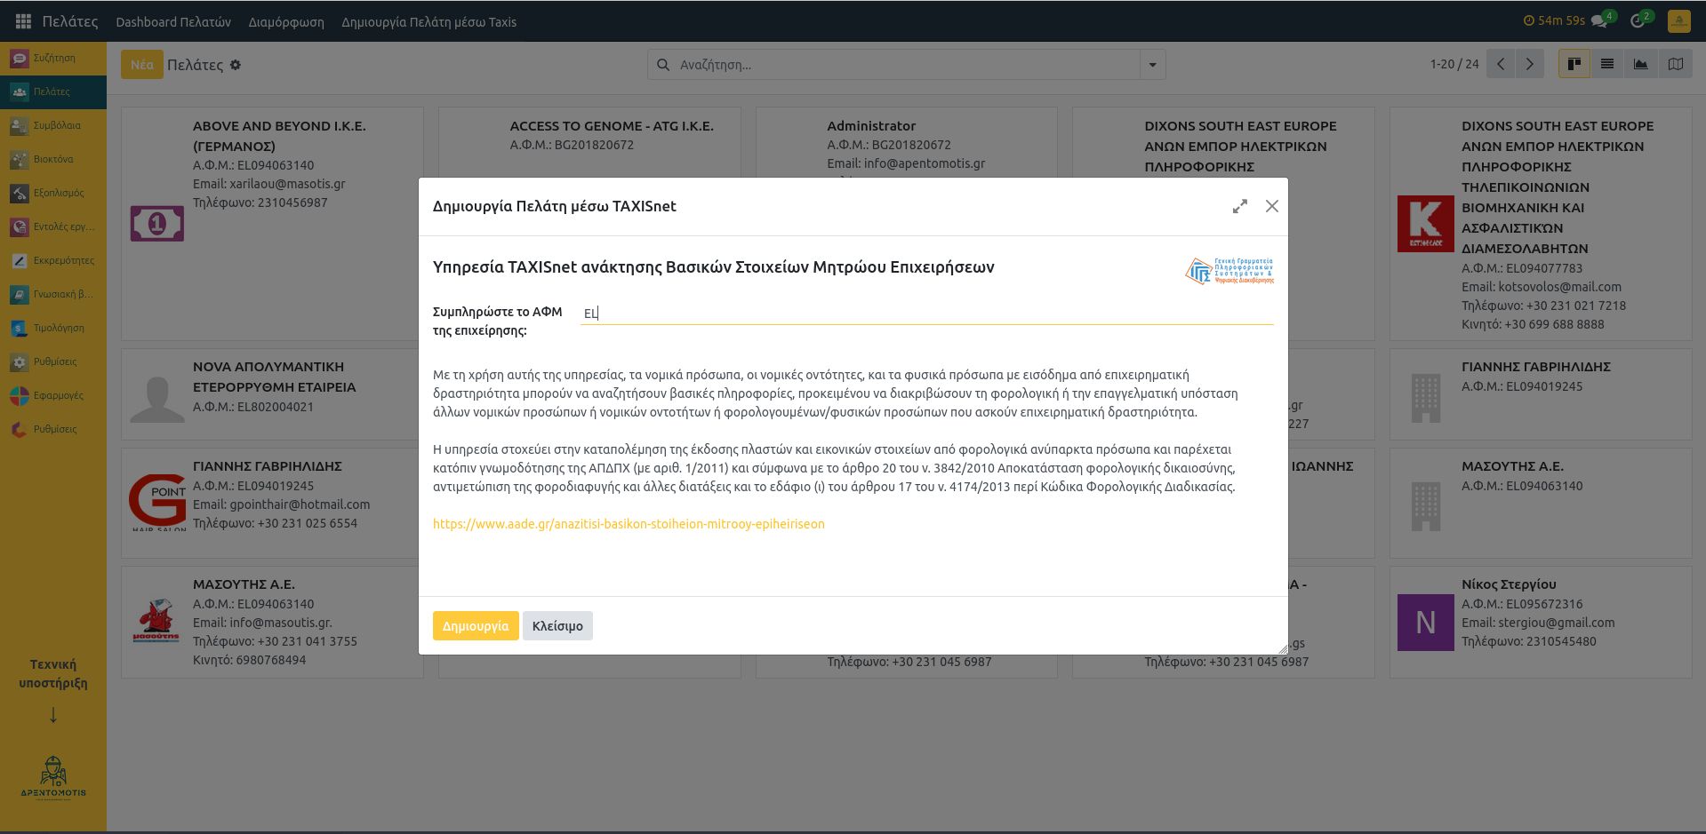Open the chat messages icon in top bar

1600,20
